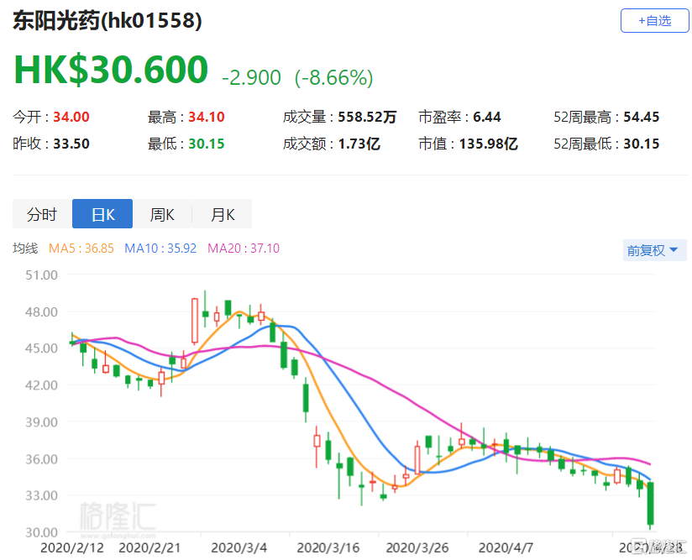Click the 最高 value 34.10

(207, 117)
